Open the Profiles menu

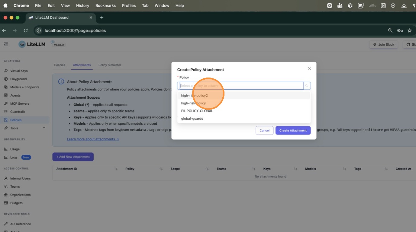pyautogui.click(x=129, y=5)
